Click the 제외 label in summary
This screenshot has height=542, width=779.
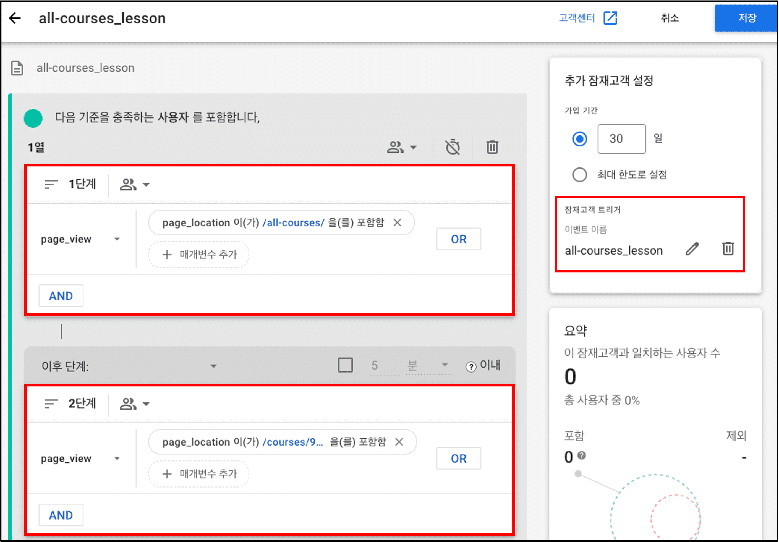tap(736, 436)
